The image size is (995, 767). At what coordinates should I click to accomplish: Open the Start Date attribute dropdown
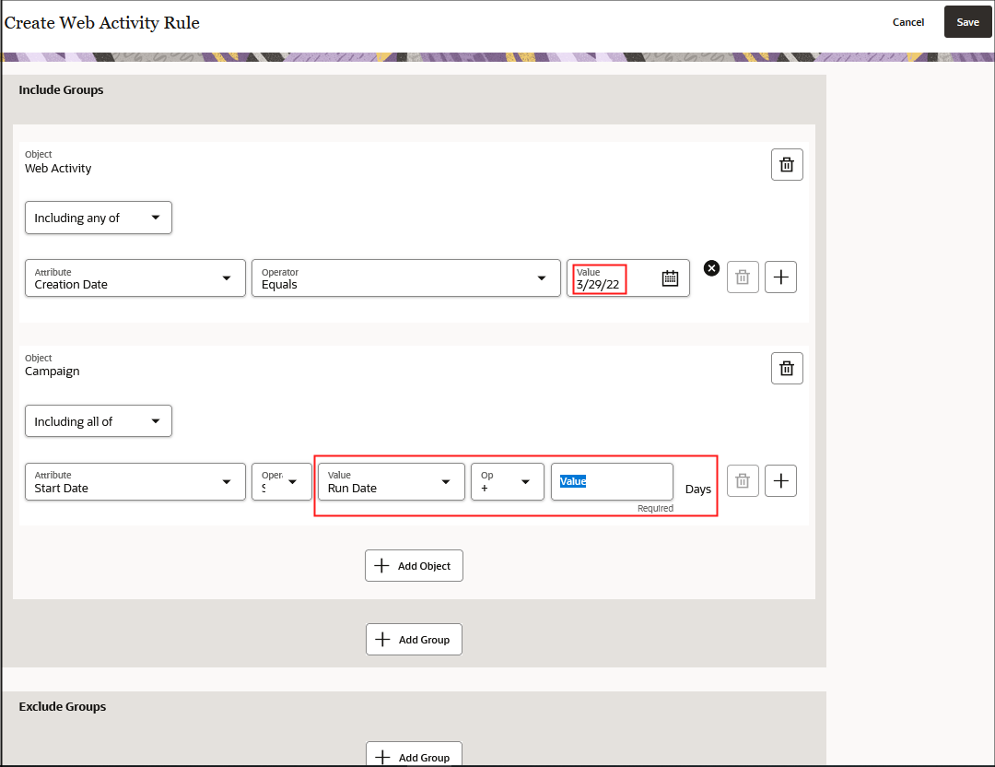click(135, 482)
